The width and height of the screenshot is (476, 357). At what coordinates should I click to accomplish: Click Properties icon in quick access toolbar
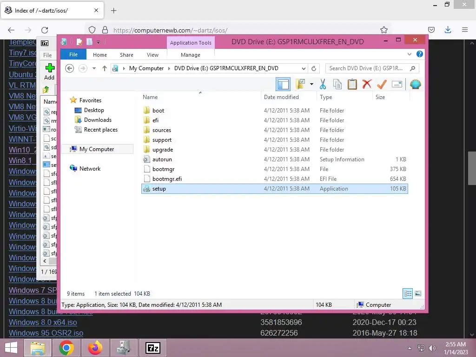[79, 41]
